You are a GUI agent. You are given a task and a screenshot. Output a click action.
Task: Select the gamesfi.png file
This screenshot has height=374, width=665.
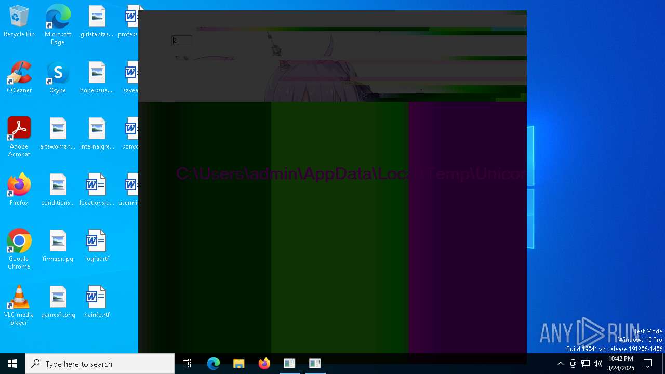pos(58,302)
